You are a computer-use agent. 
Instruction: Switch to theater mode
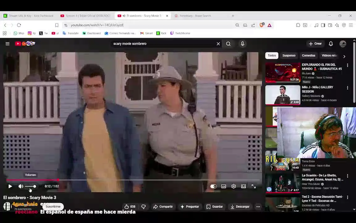click(x=244, y=186)
